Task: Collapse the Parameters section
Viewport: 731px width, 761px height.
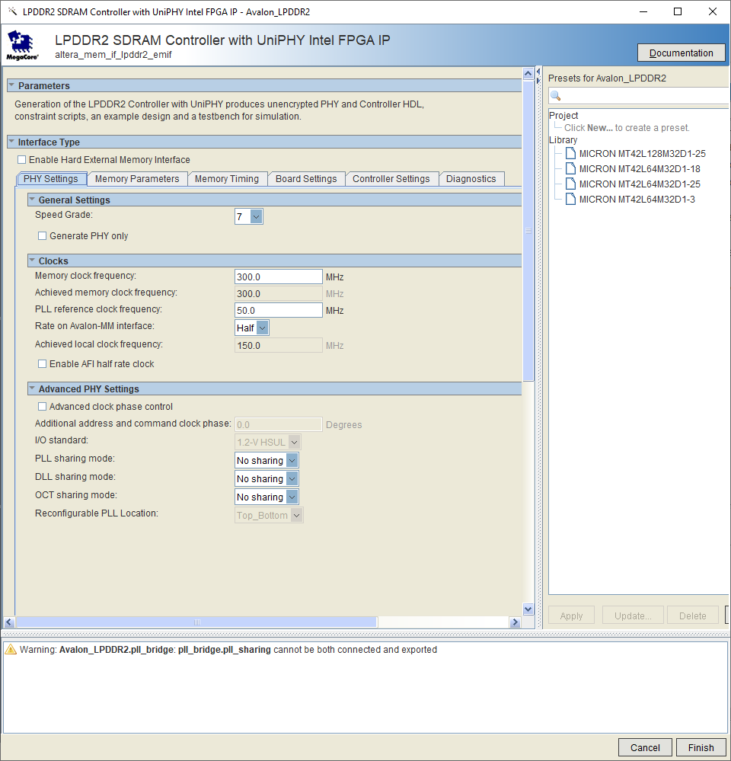Action: (x=11, y=85)
